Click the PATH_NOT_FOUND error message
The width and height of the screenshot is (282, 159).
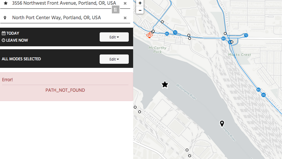65,90
